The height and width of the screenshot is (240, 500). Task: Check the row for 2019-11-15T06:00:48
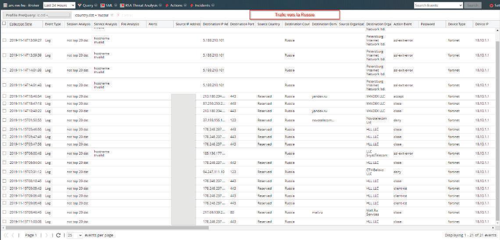(4, 153)
